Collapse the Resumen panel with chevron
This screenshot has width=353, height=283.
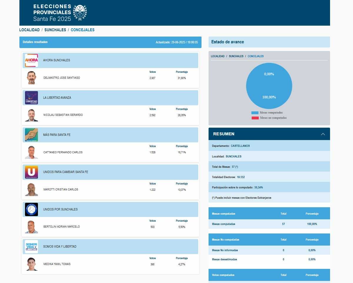[323, 134]
